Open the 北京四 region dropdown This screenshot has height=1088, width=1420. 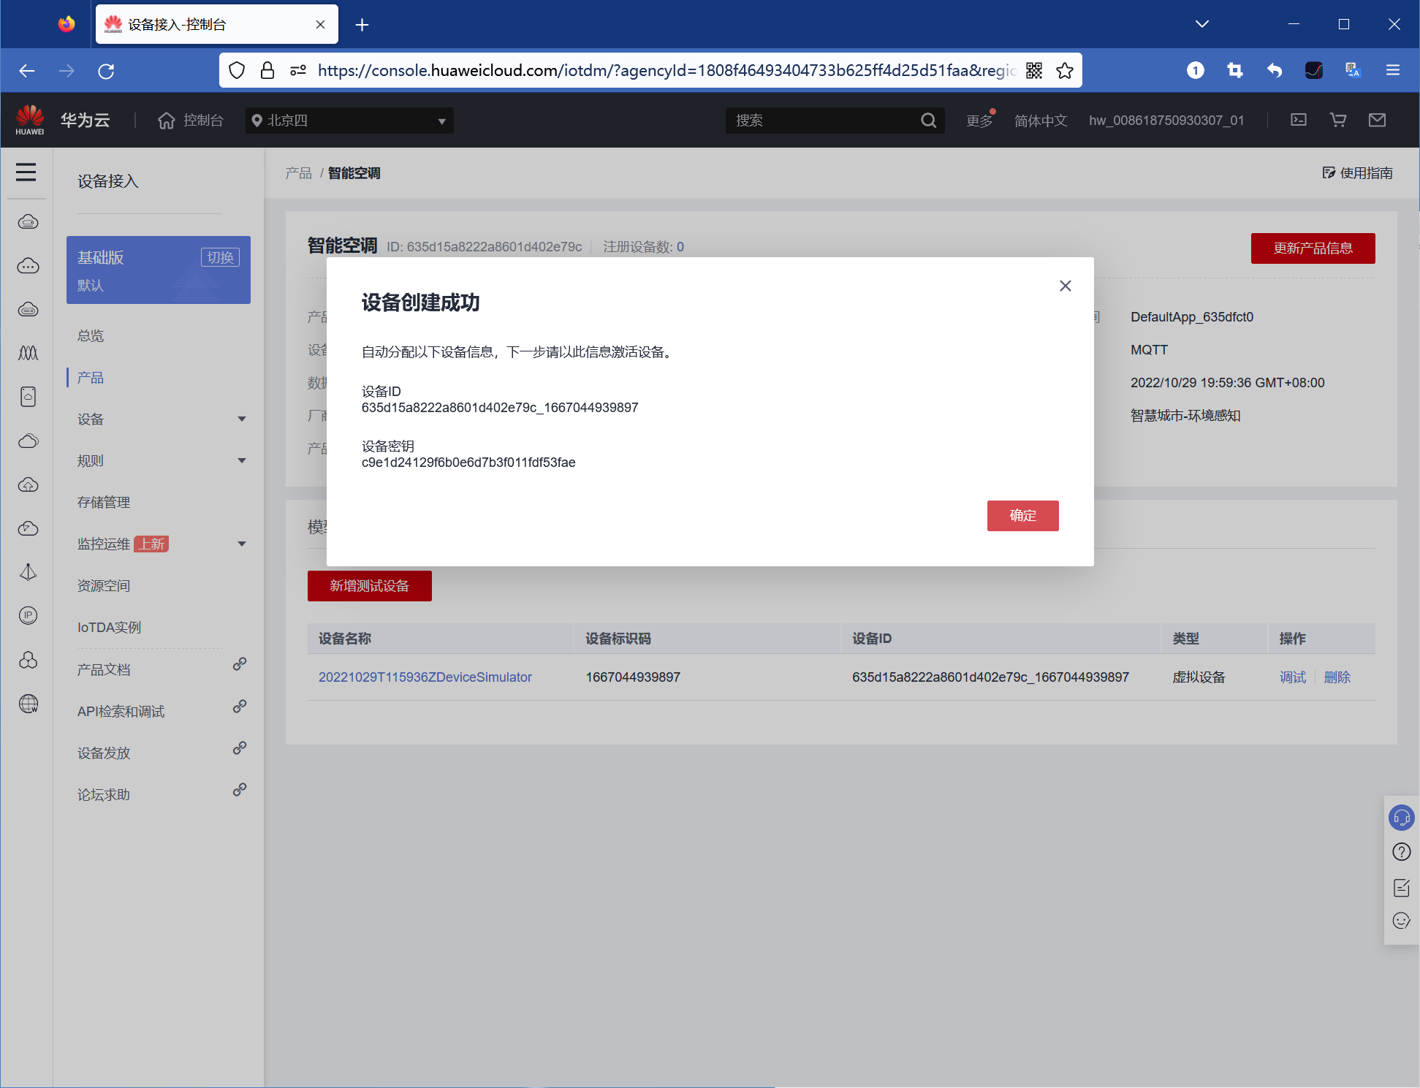pos(349,121)
